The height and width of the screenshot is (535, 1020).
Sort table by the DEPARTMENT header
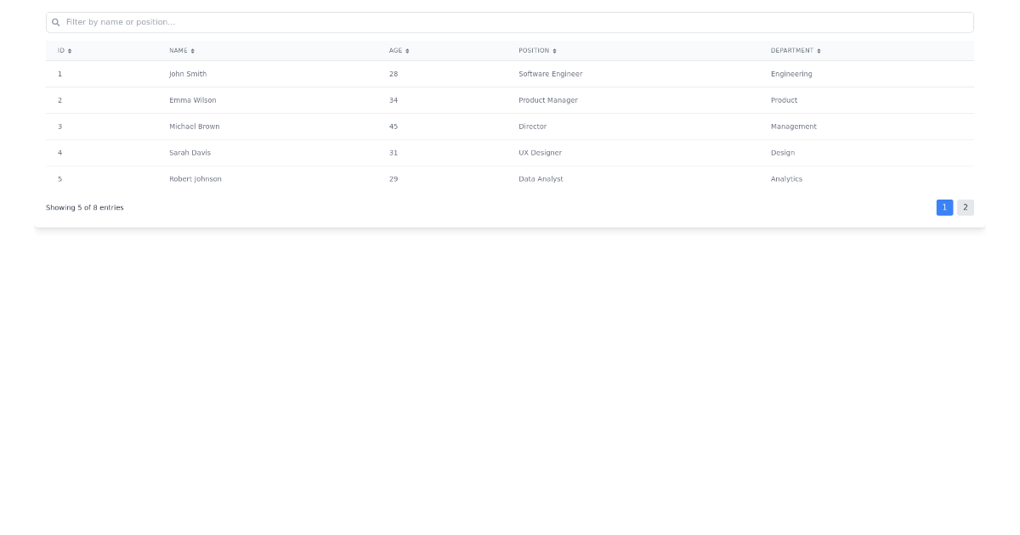click(791, 51)
